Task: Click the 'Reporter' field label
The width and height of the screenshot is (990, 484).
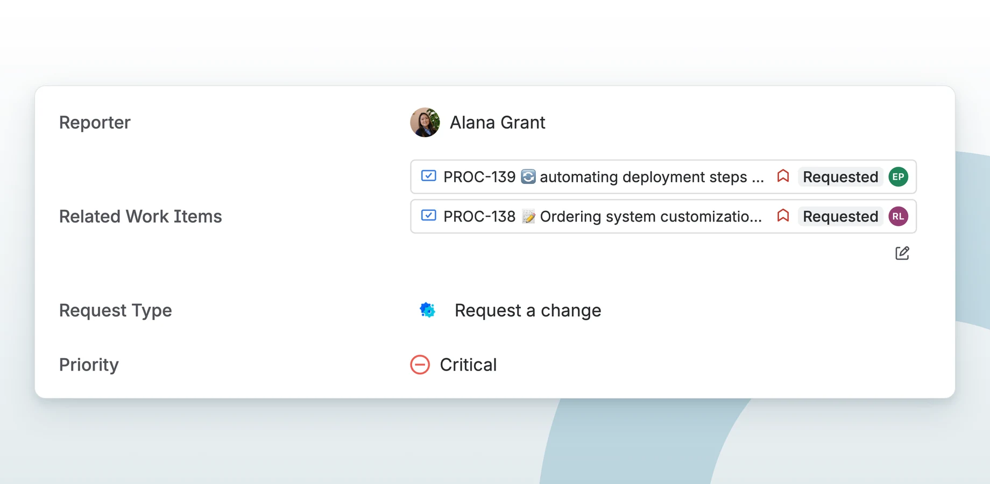Action: [x=95, y=123]
